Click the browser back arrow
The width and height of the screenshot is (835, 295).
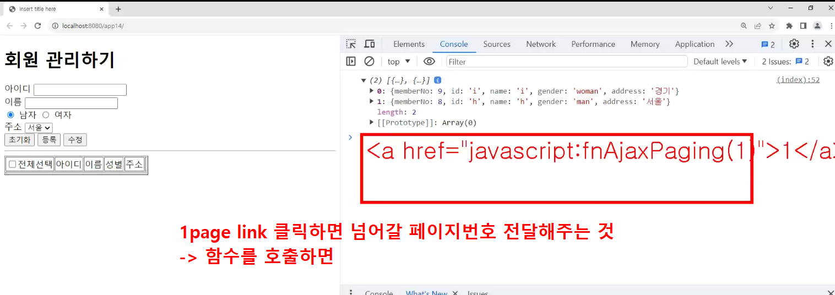click(x=9, y=26)
